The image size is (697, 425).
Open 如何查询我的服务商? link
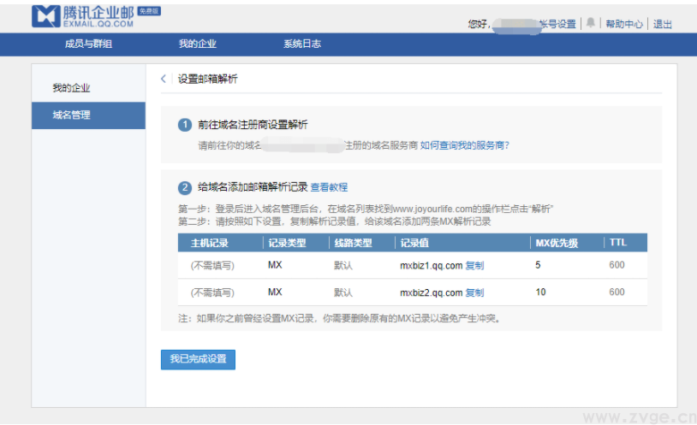tap(464, 145)
